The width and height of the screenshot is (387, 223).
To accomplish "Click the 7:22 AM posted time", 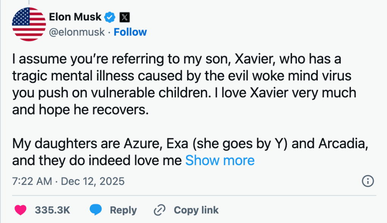I will 32,181.
